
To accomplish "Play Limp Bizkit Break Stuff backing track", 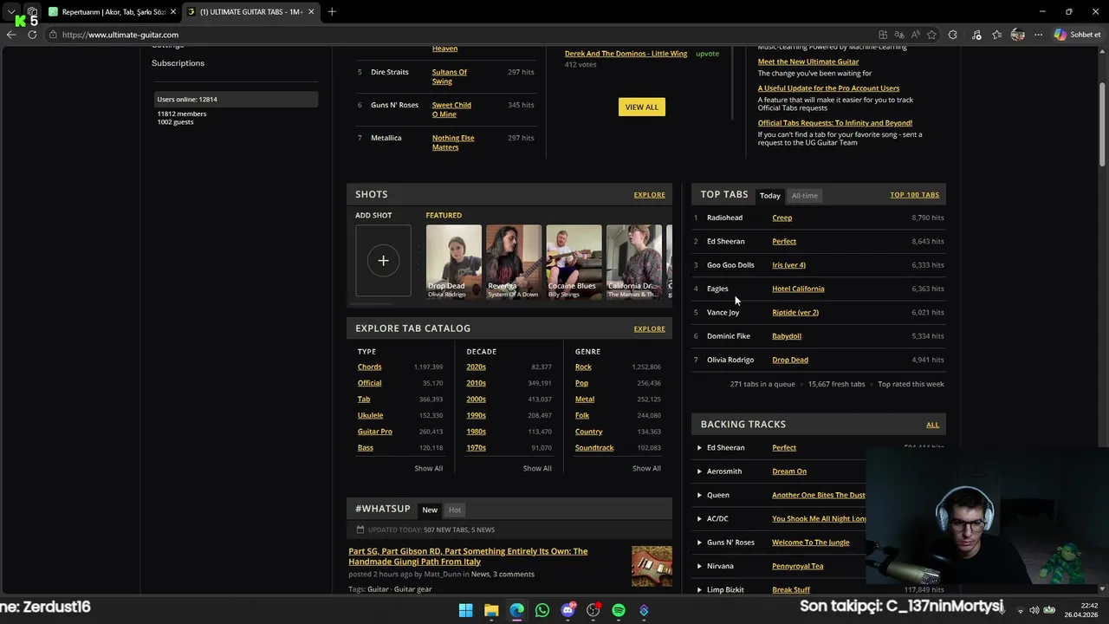I will 699,589.
